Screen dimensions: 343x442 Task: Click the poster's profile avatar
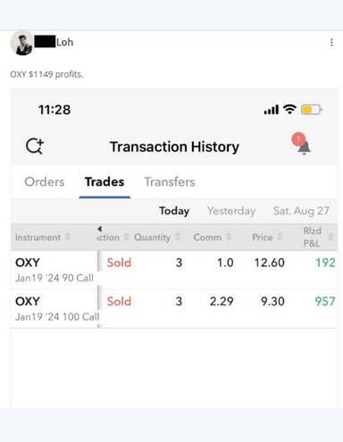[21, 43]
